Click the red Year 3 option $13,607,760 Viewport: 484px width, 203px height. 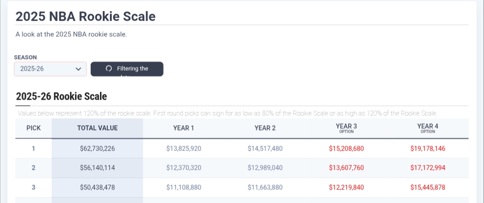coord(346,168)
